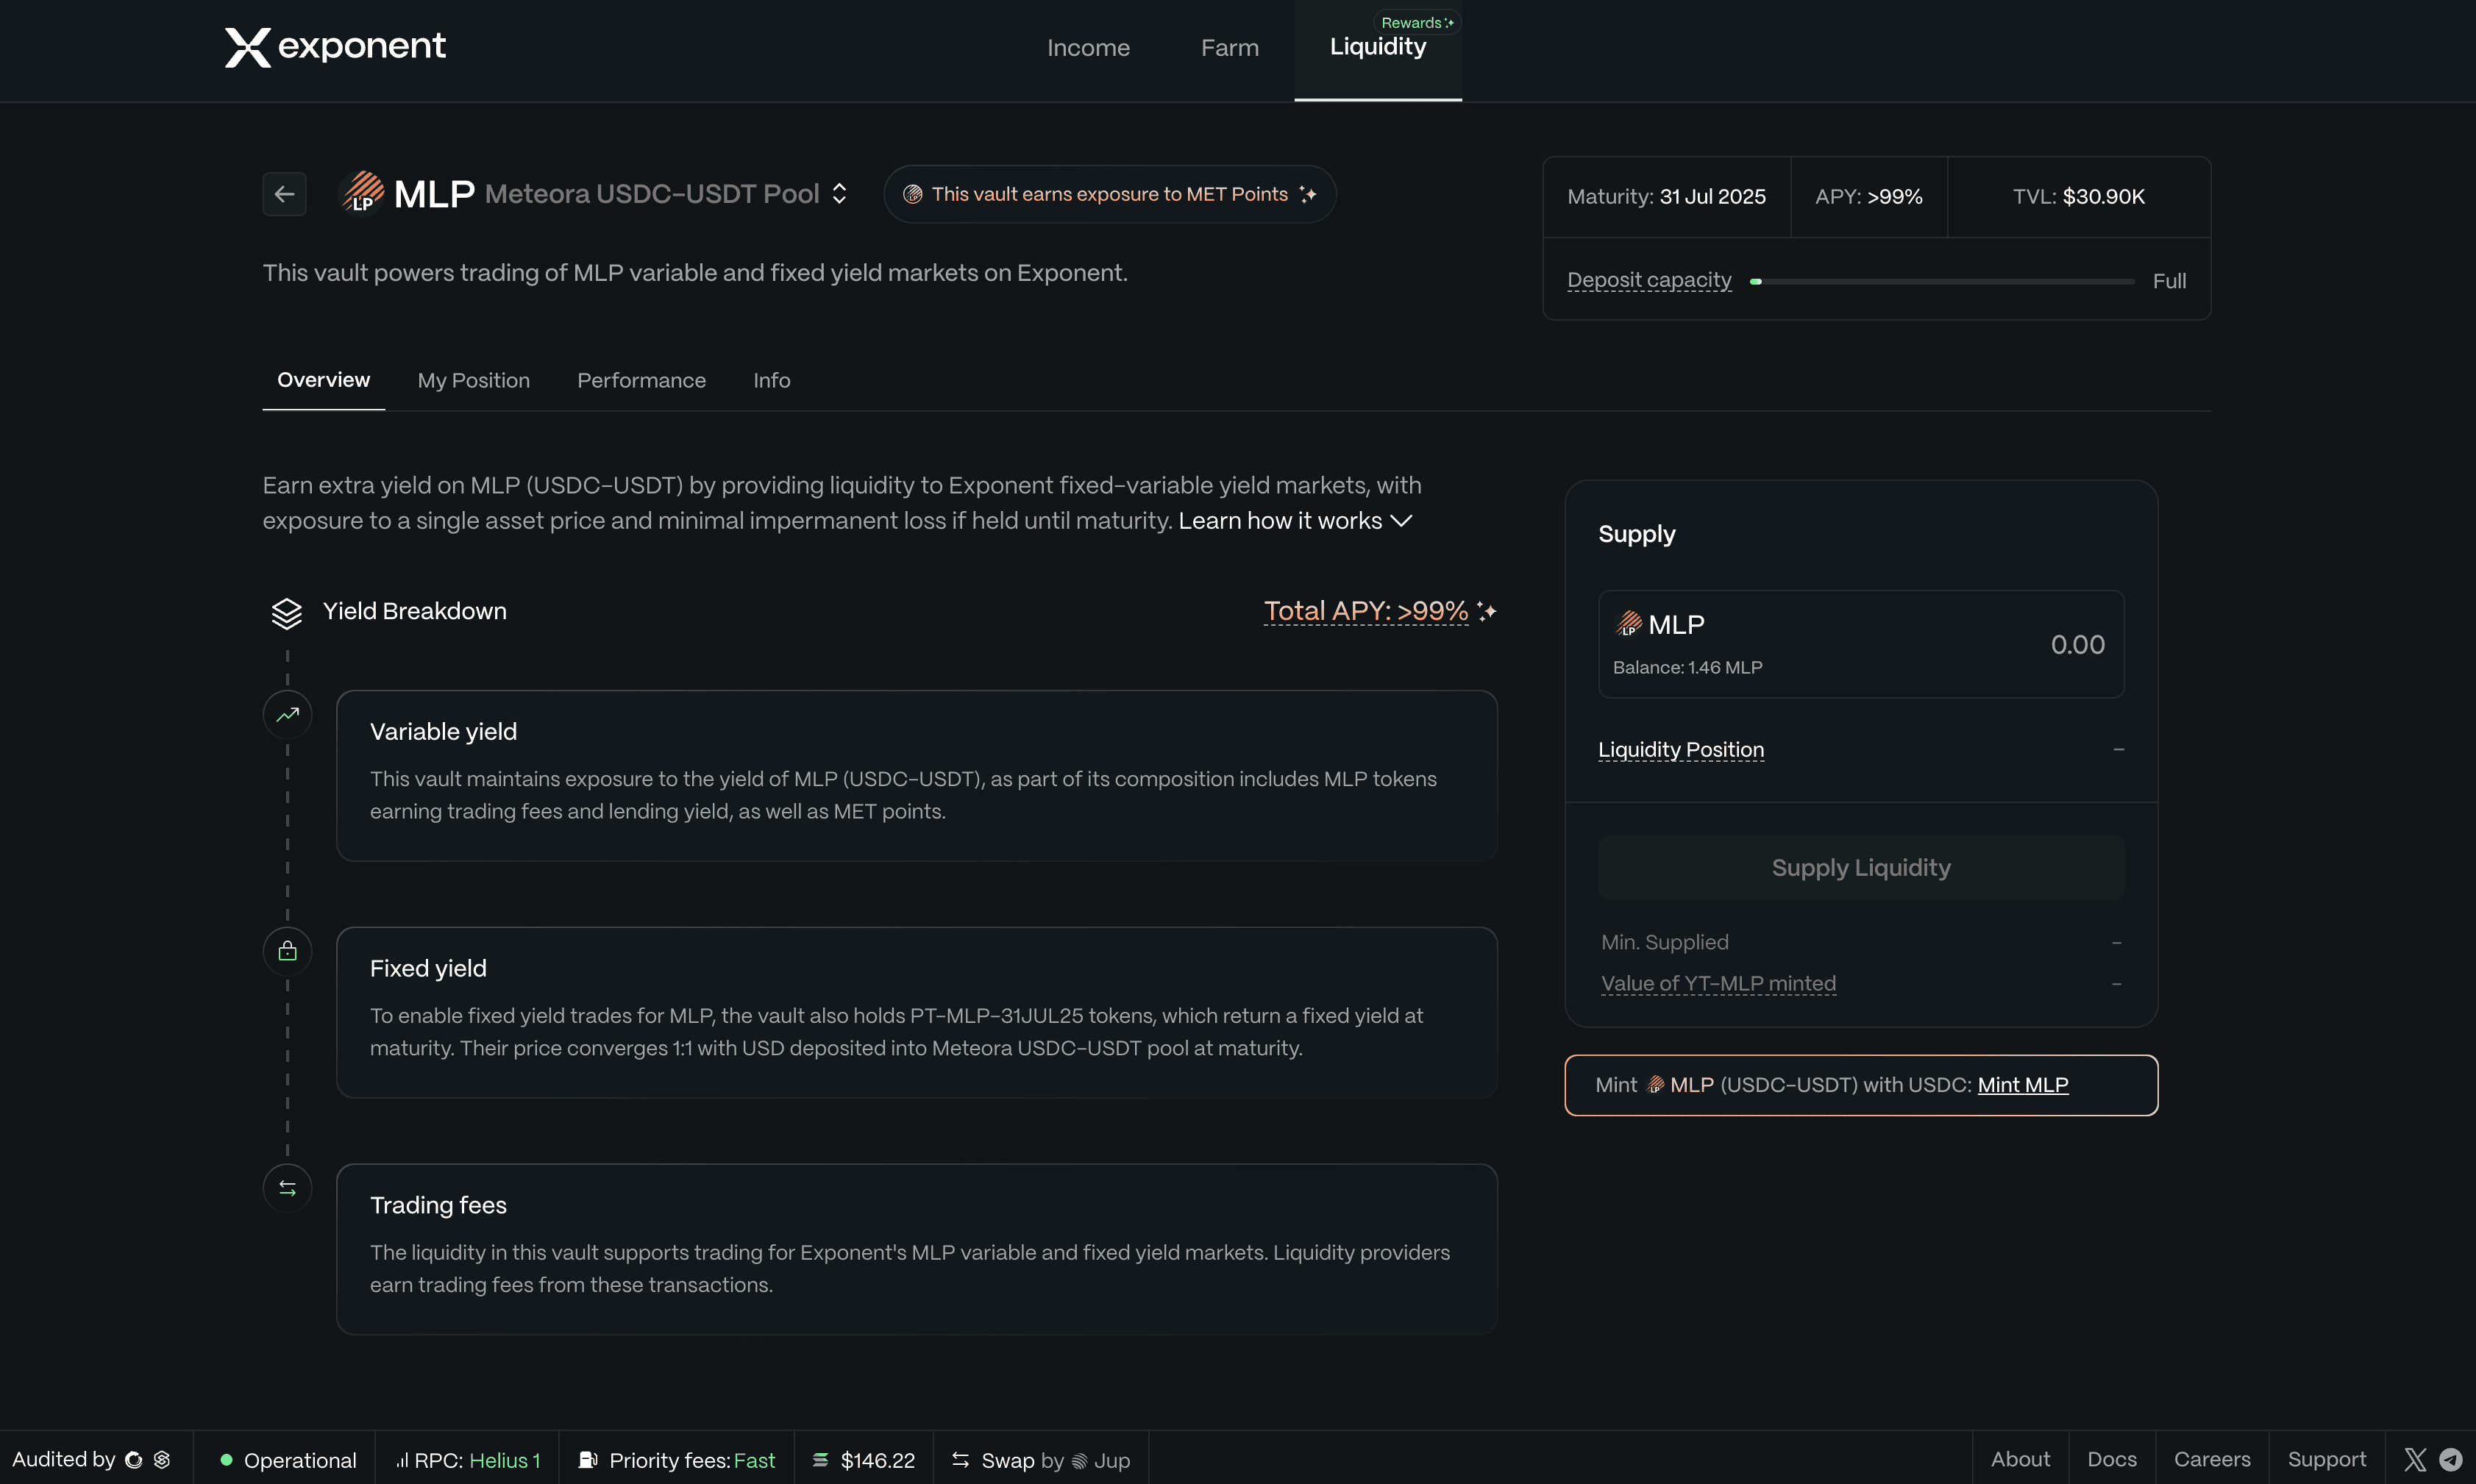Click the Deposit capacity progress bar

coord(1941,282)
